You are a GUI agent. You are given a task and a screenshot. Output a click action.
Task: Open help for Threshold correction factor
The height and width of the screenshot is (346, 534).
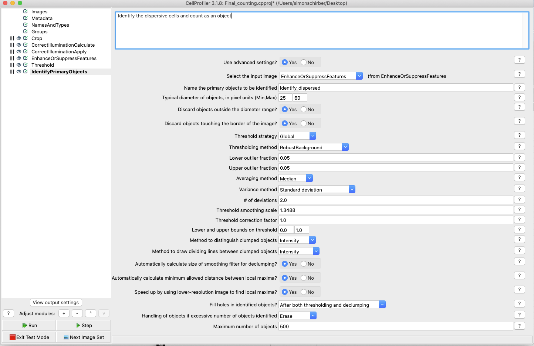[x=519, y=219]
